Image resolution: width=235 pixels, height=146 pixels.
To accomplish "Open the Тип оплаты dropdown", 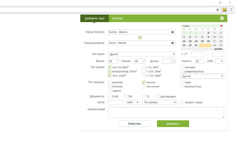I will [159, 102].
